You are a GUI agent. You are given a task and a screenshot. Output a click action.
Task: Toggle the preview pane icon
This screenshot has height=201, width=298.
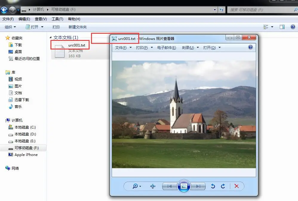[282, 27]
